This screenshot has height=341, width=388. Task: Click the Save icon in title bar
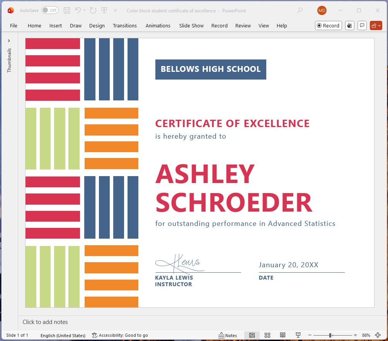[67, 10]
